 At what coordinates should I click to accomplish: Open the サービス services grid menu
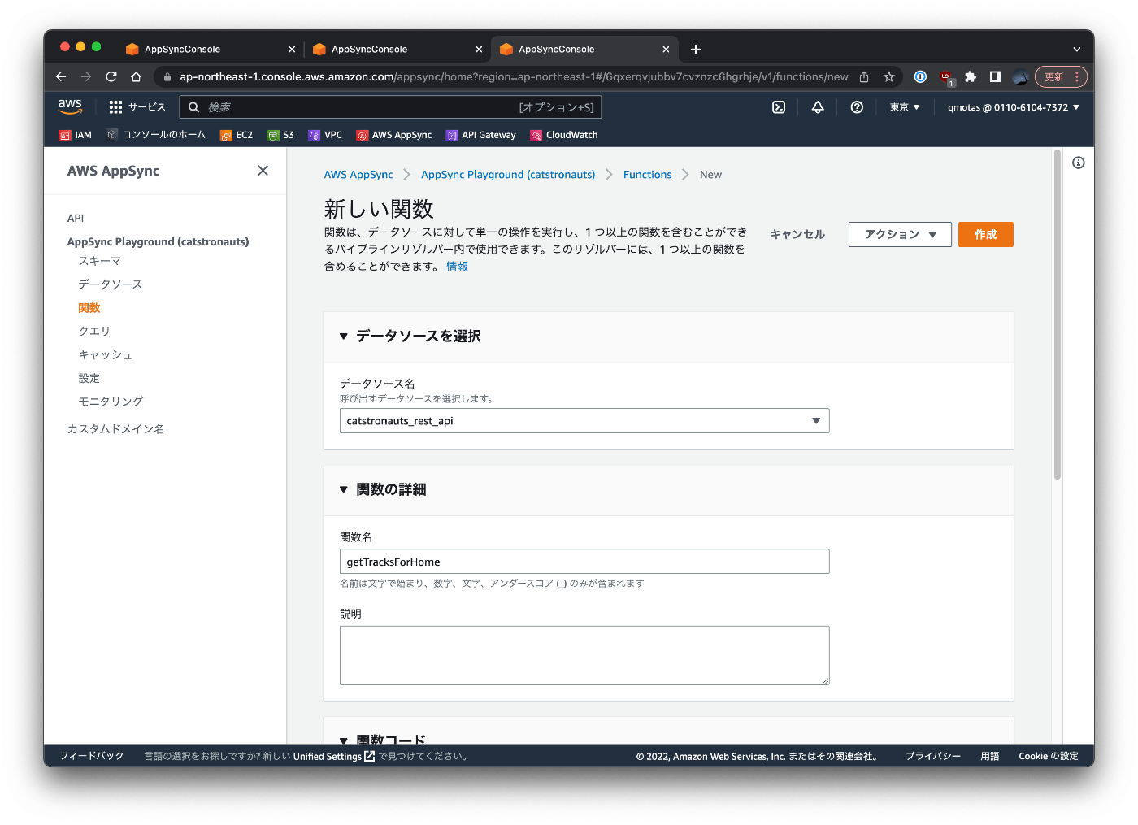coord(137,107)
